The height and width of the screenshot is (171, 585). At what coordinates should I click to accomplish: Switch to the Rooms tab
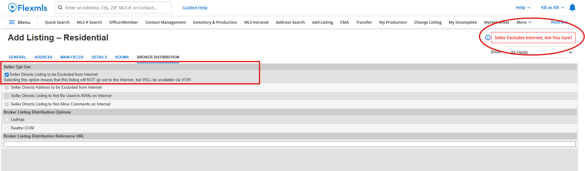point(122,57)
